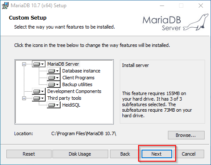Cancel the MariaDB setup
The width and height of the screenshot is (211, 165).
(188, 154)
